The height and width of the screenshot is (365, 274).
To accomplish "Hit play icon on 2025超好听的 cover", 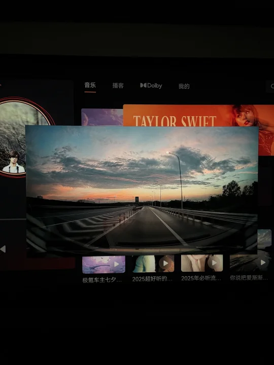I will click(165, 263).
